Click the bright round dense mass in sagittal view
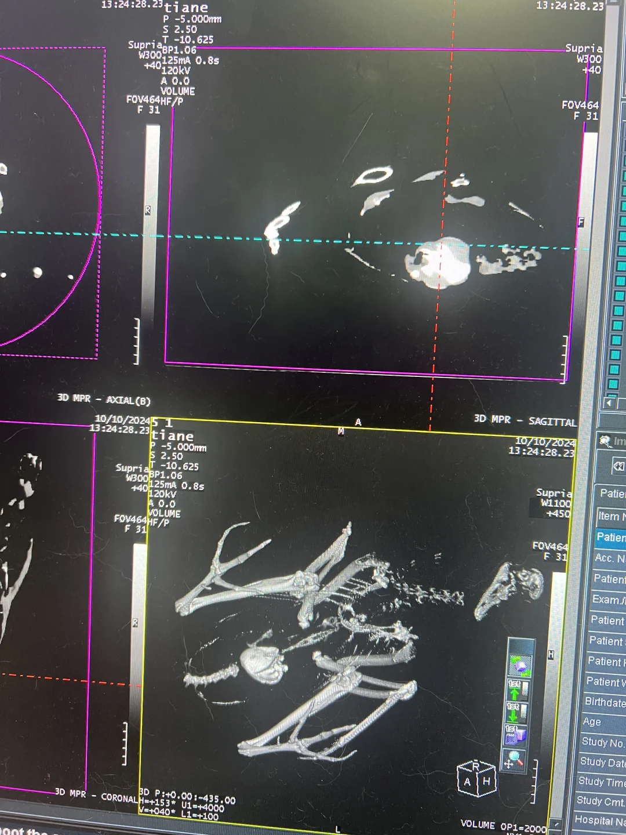Image resolution: width=626 pixels, height=835 pixels. point(438,263)
